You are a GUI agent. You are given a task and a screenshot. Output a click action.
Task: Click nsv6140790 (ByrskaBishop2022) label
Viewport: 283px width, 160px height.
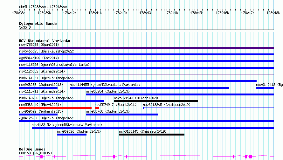(x=47, y=98)
